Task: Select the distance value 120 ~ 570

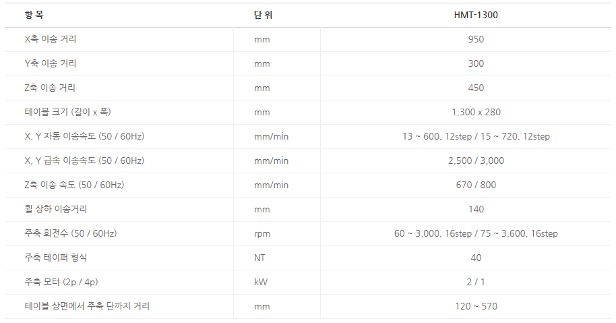Action: click(476, 306)
